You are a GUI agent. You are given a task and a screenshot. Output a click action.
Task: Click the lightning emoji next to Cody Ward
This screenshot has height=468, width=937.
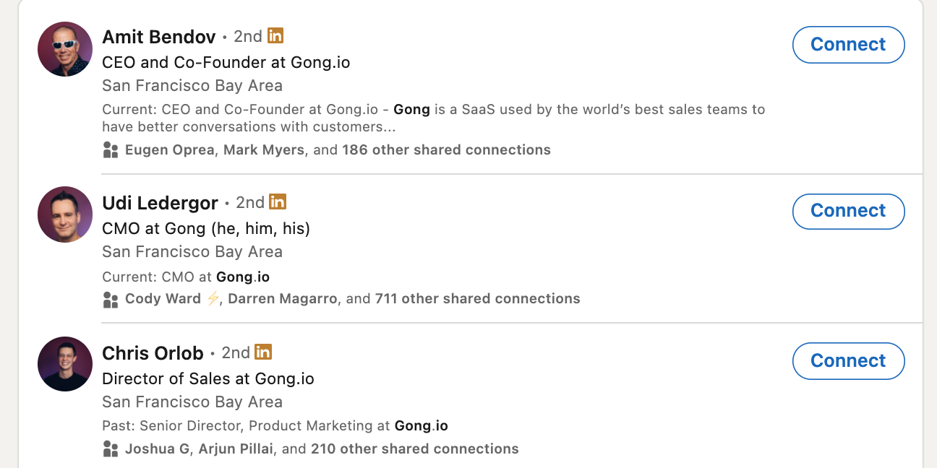tap(213, 299)
